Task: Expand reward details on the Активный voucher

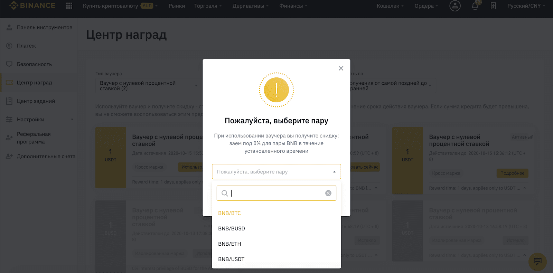Action: 525,188
